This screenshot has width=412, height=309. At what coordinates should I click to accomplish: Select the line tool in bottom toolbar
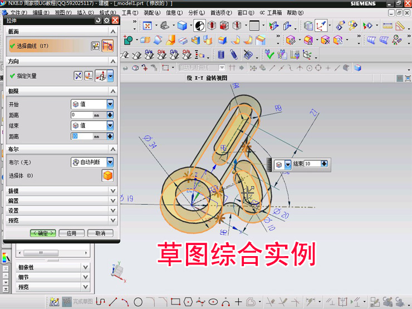113,302
